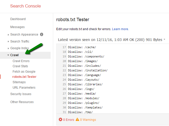
Task: Select the Crawl menu item
Action: pyautogui.click(x=14, y=55)
